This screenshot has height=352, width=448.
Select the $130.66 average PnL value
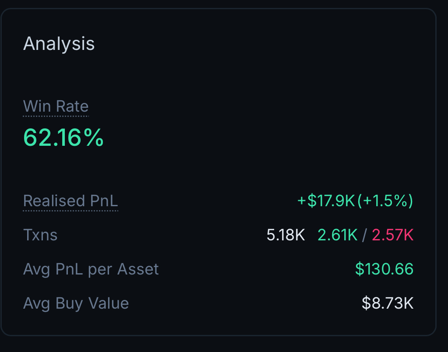(384, 269)
